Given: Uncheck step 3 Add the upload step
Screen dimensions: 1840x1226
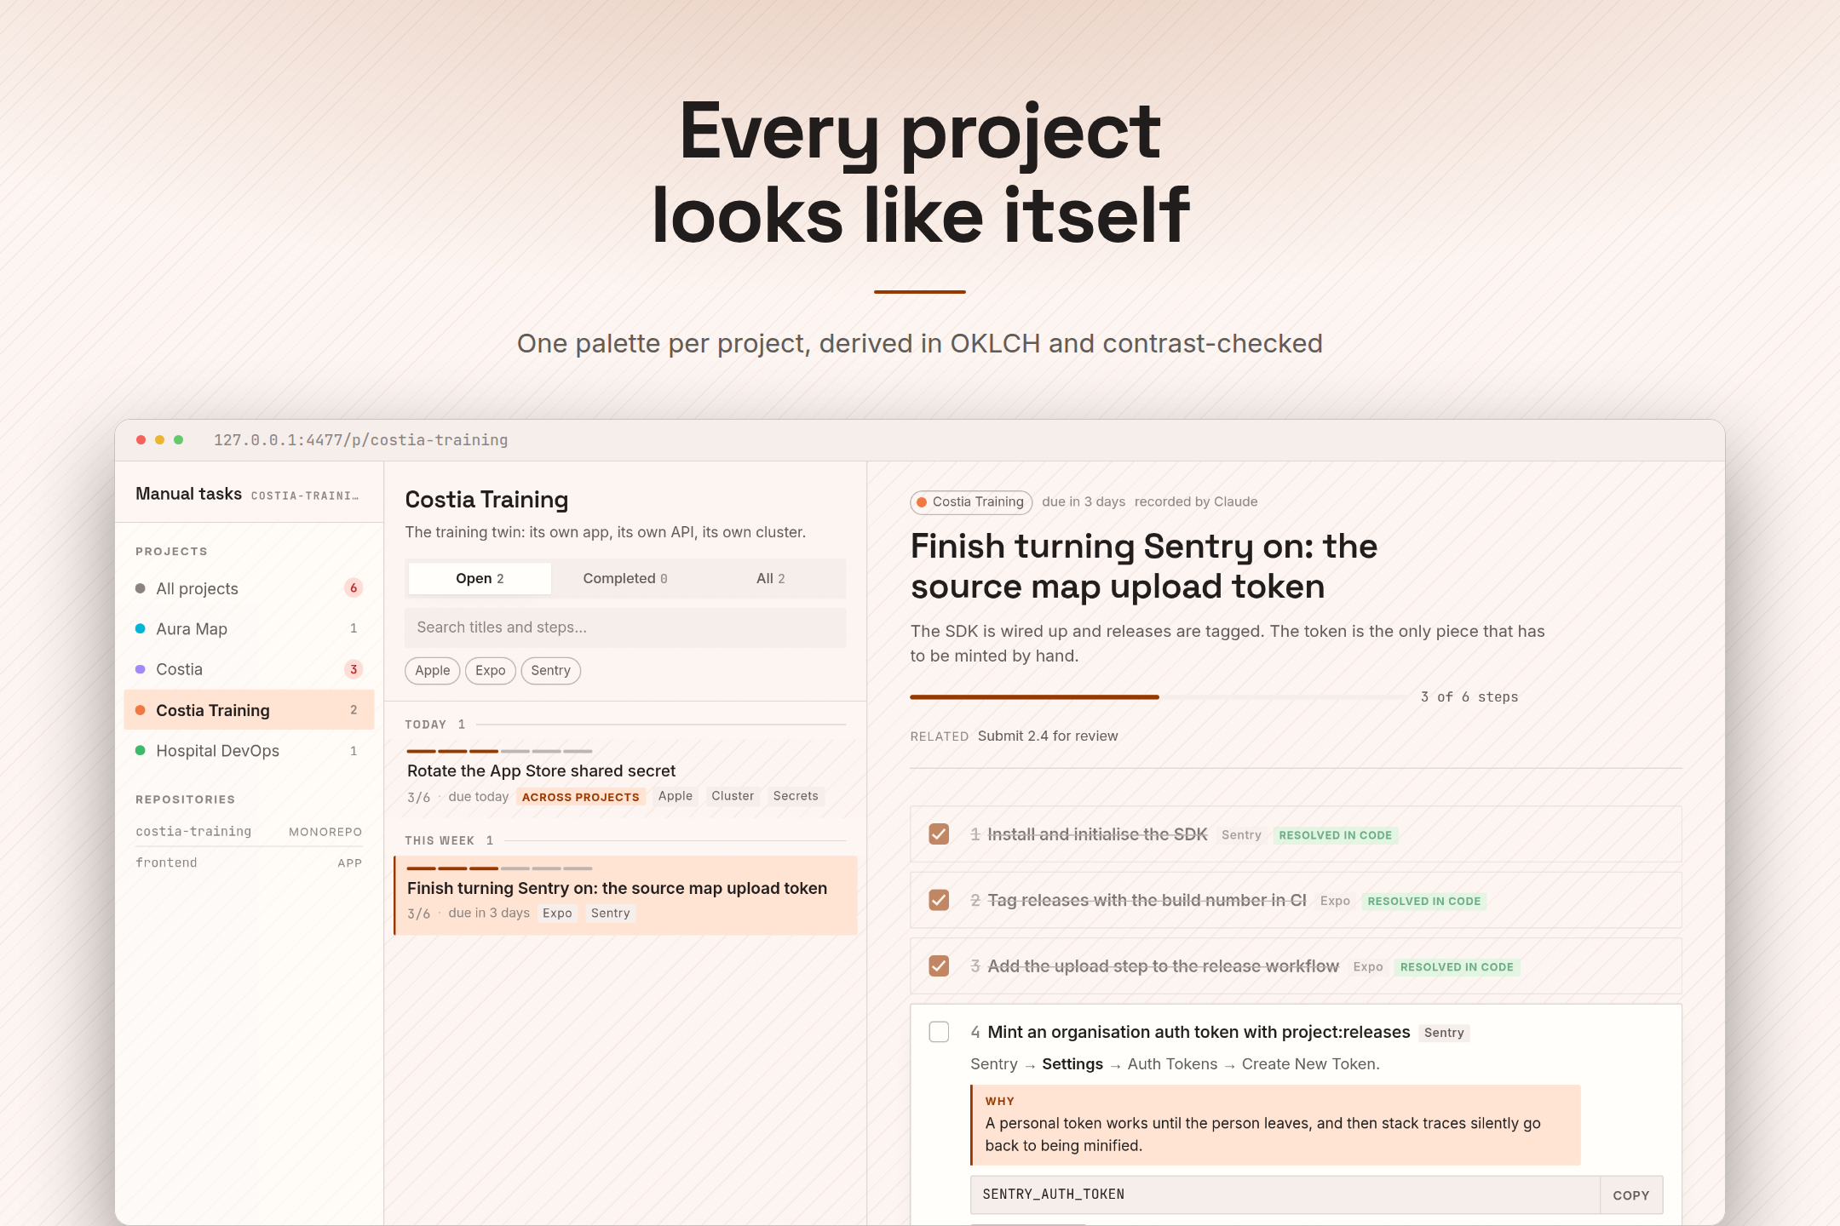Looking at the screenshot, I should [x=939, y=966].
